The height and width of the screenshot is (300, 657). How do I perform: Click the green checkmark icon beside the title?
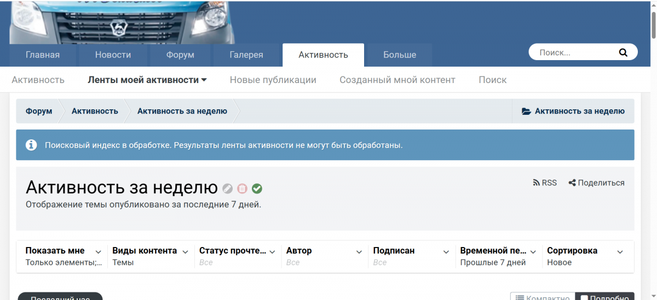[257, 189]
